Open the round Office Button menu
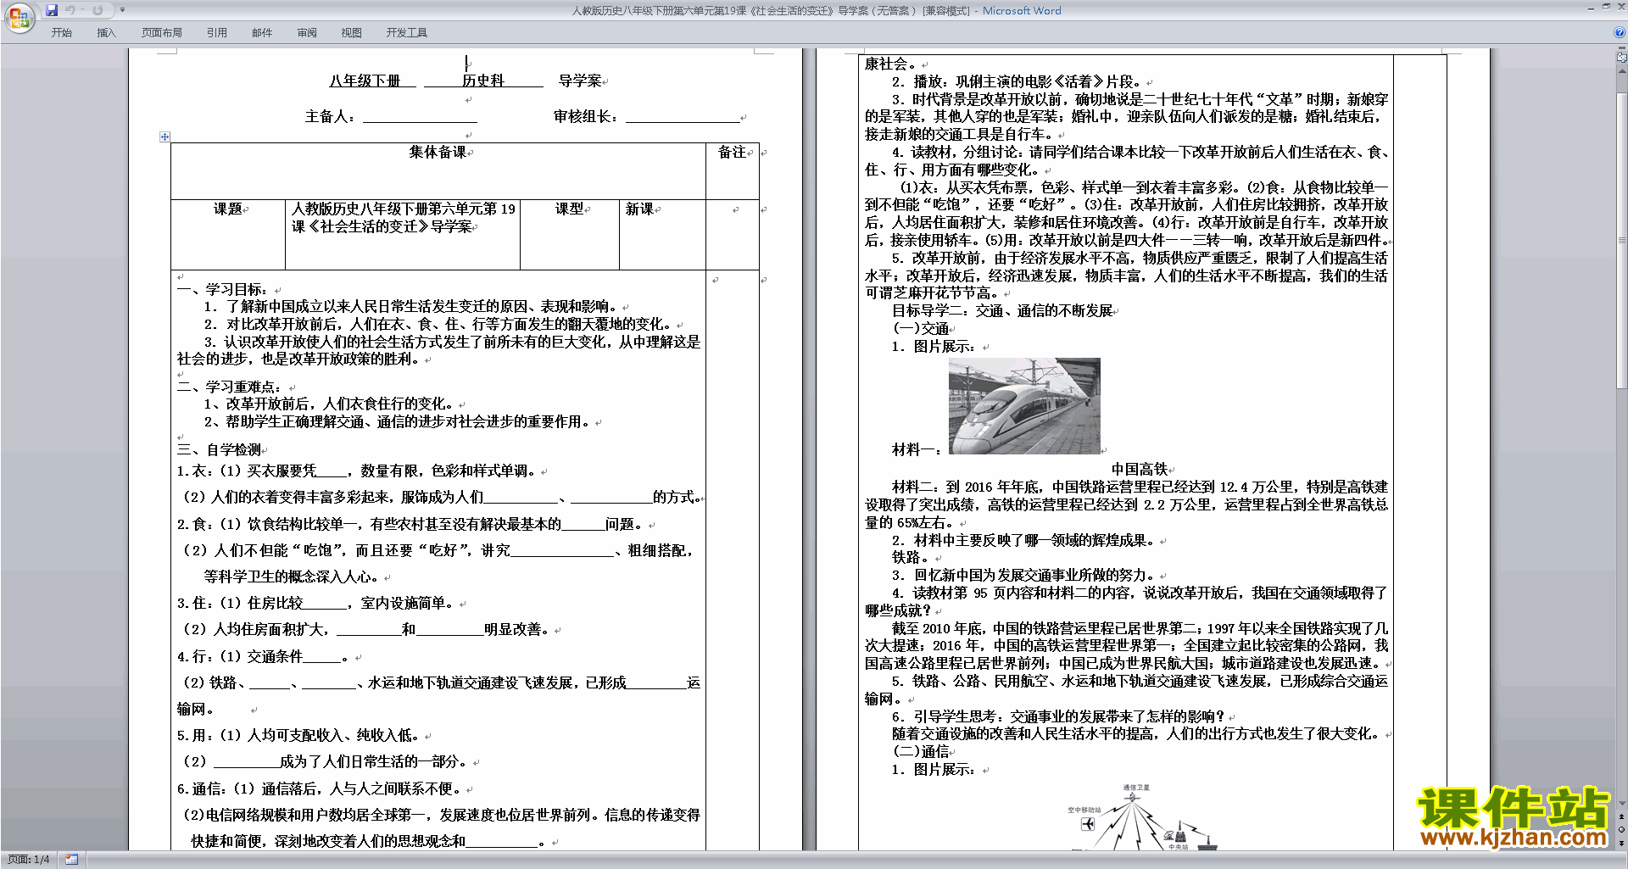This screenshot has height=869, width=1628. pos(19,17)
